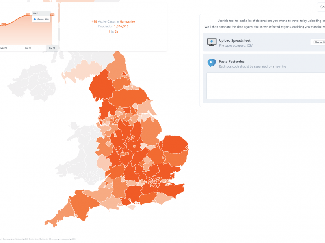Click inside the Paste Postcodes text area
325x243 pixels.
[x=266, y=86]
